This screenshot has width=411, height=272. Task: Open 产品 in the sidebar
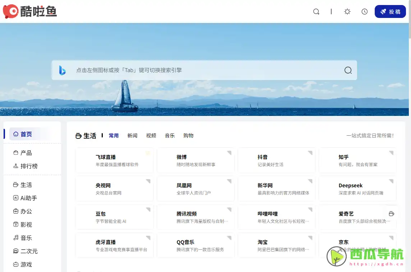(23, 153)
